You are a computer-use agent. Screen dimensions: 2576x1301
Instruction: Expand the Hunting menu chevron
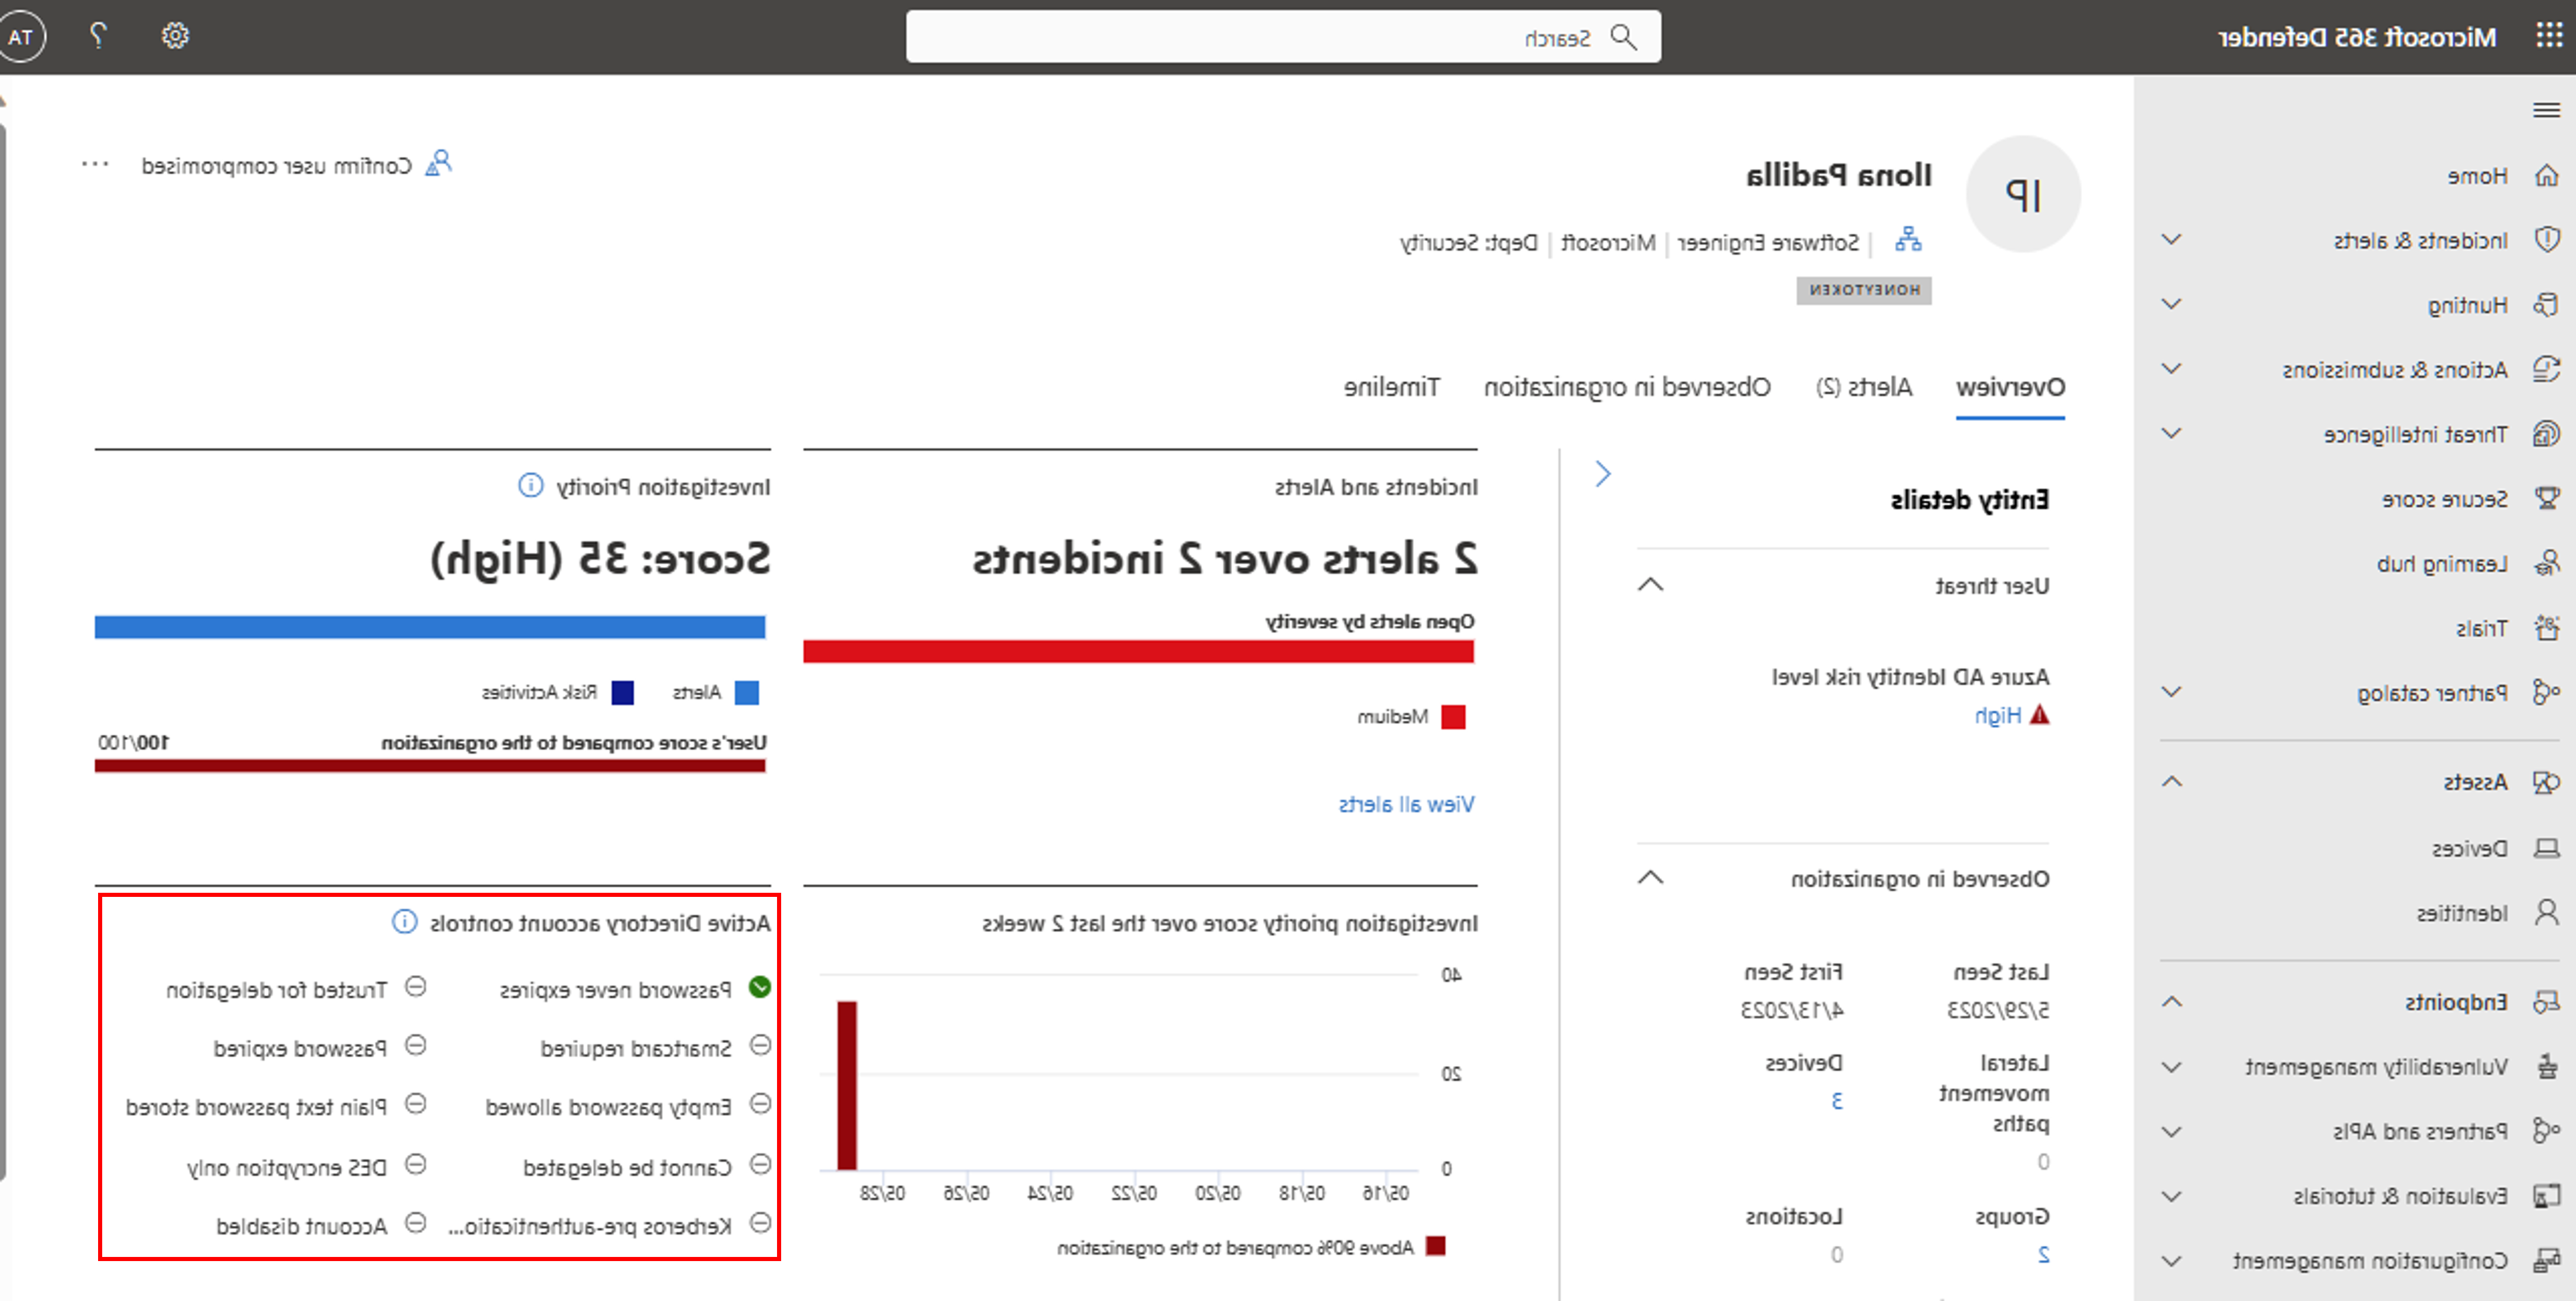pos(2171,304)
